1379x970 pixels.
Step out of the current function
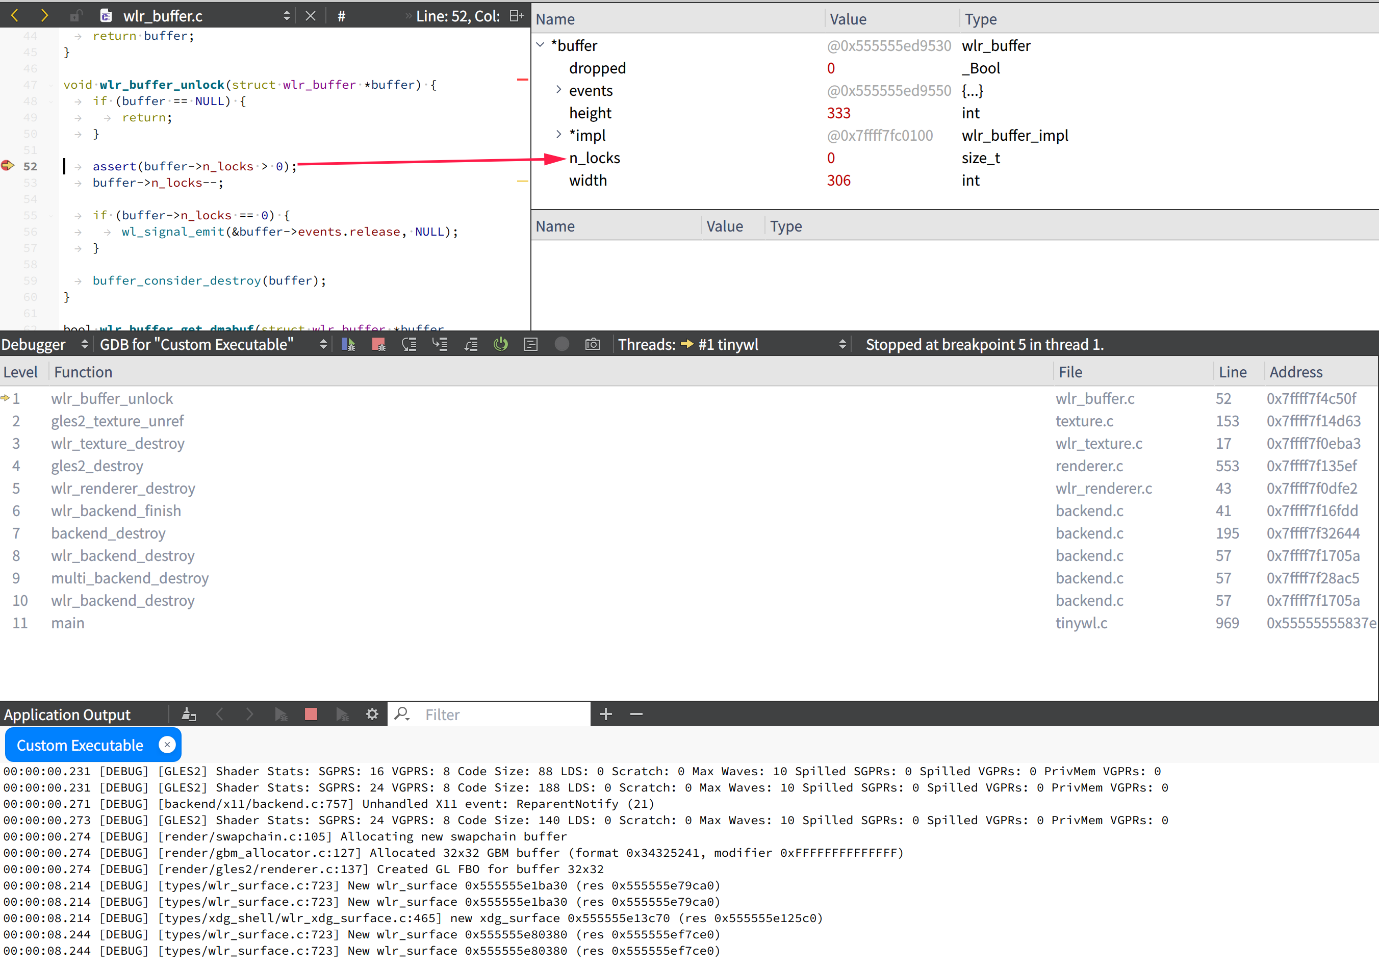pyautogui.click(x=471, y=344)
